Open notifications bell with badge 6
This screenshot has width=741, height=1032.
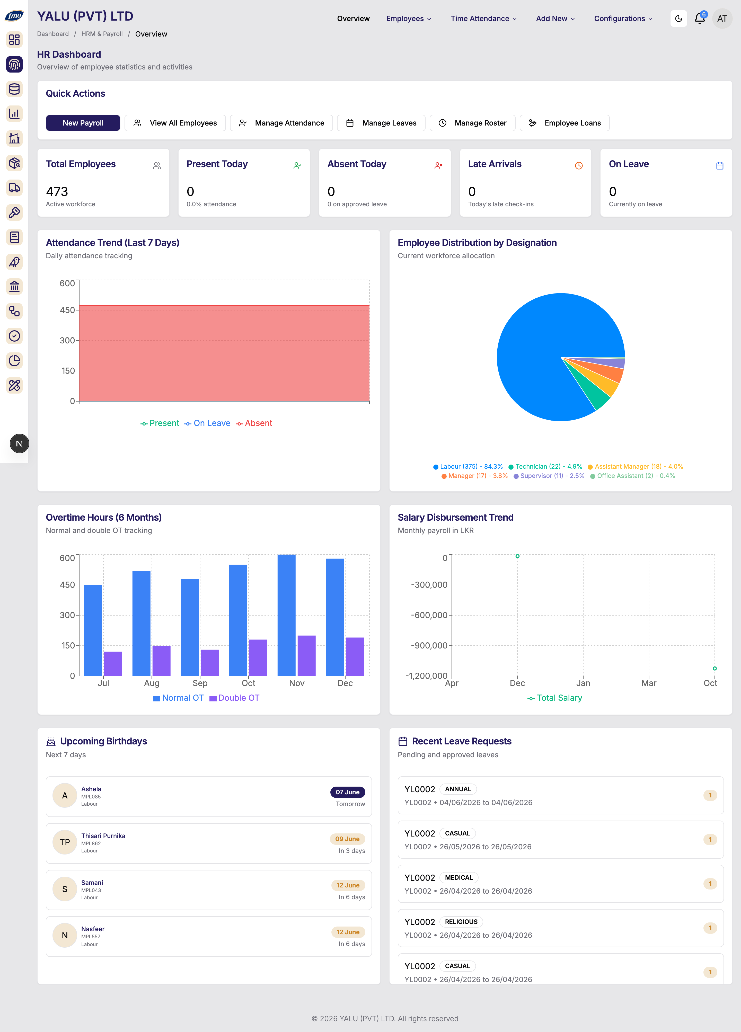(700, 18)
